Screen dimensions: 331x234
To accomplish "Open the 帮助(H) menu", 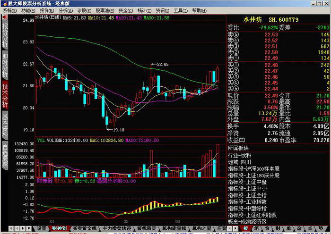I will [199, 10].
